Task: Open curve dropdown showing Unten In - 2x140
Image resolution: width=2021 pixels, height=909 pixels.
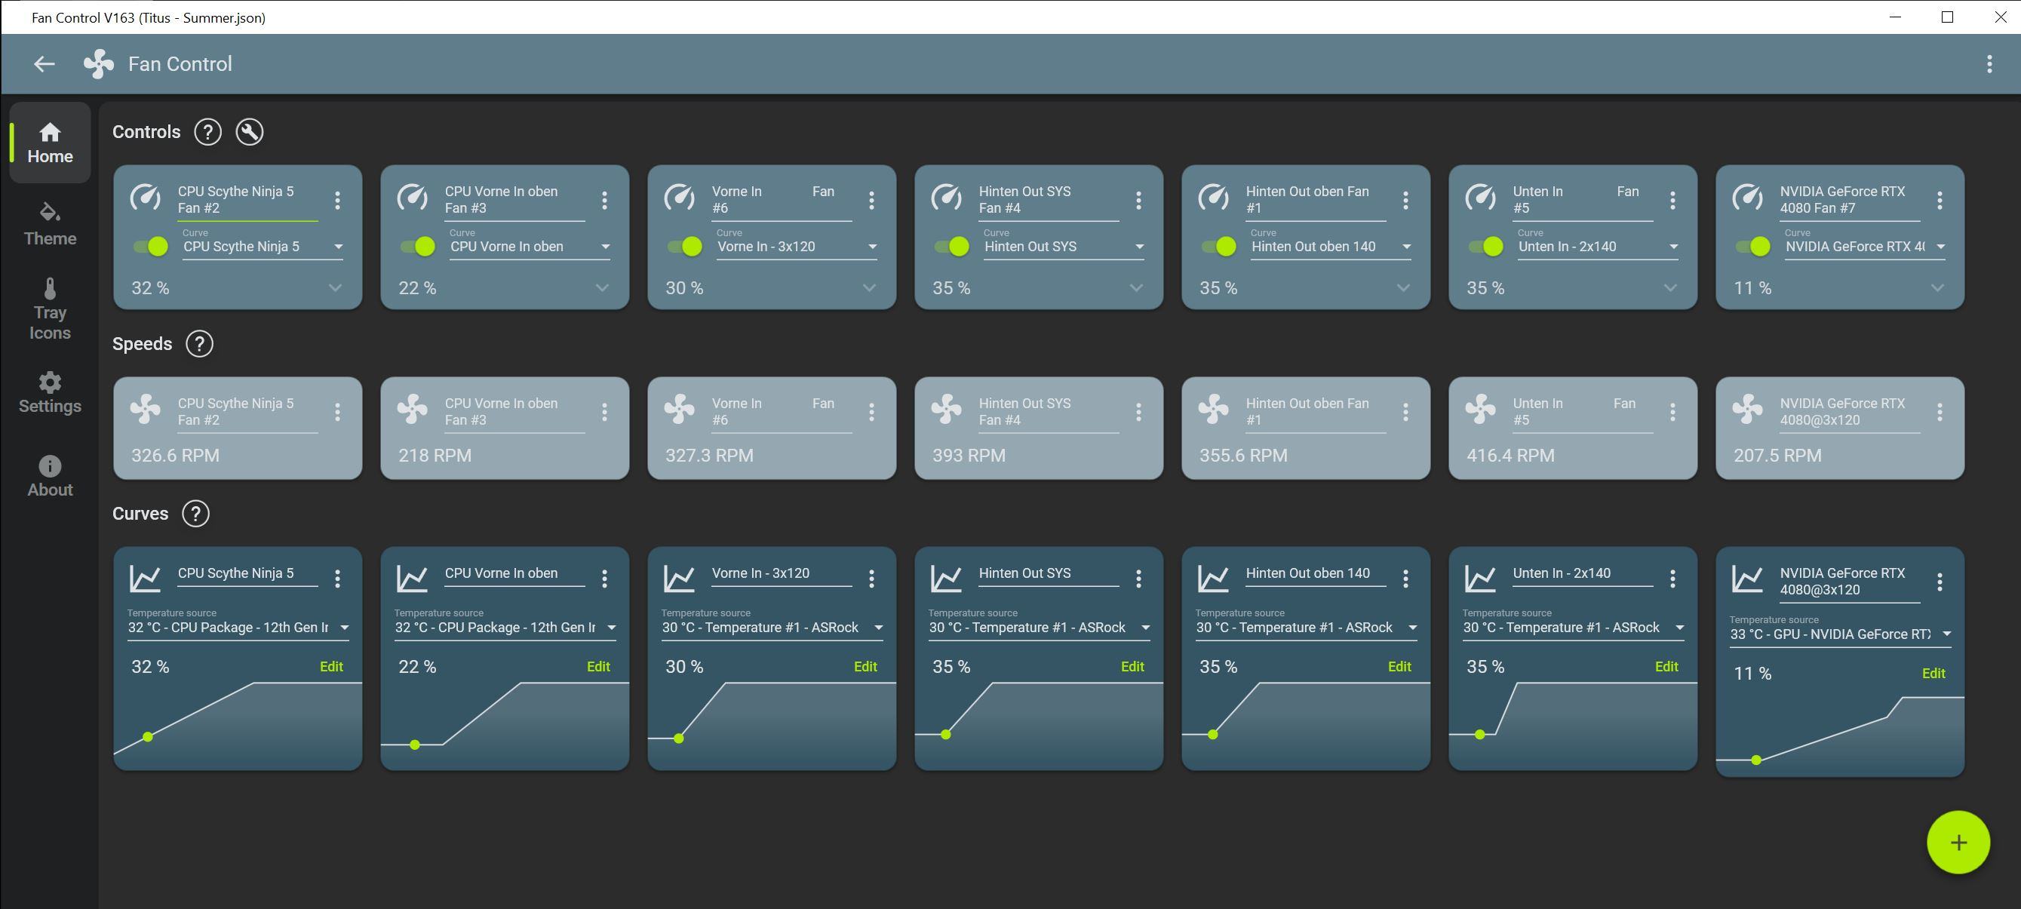Action: tap(1598, 246)
